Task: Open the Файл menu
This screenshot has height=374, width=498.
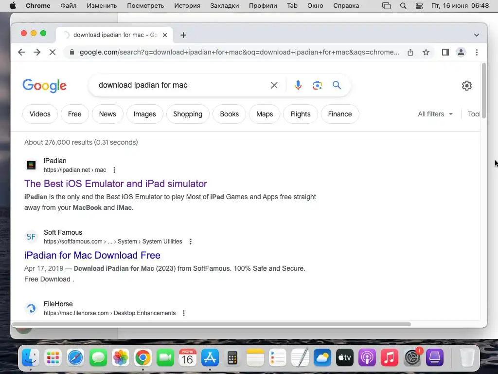Action: (68, 6)
